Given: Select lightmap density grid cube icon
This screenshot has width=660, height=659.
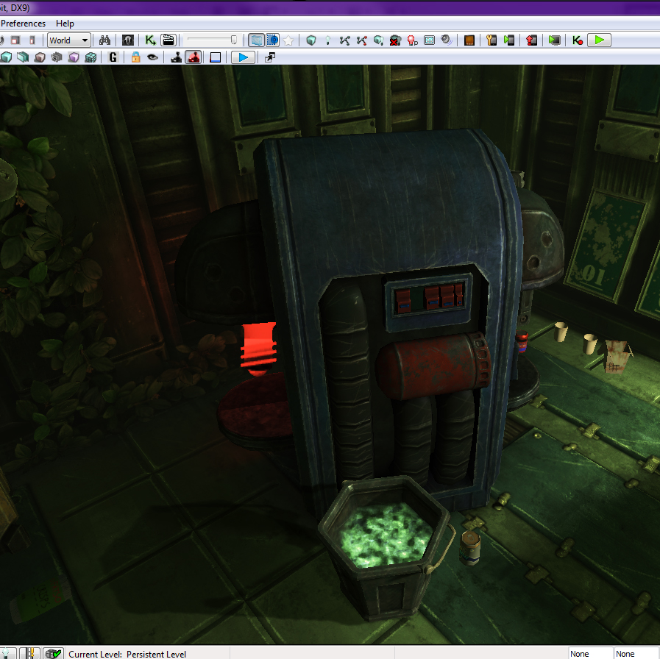Looking at the screenshot, I should click(91, 57).
